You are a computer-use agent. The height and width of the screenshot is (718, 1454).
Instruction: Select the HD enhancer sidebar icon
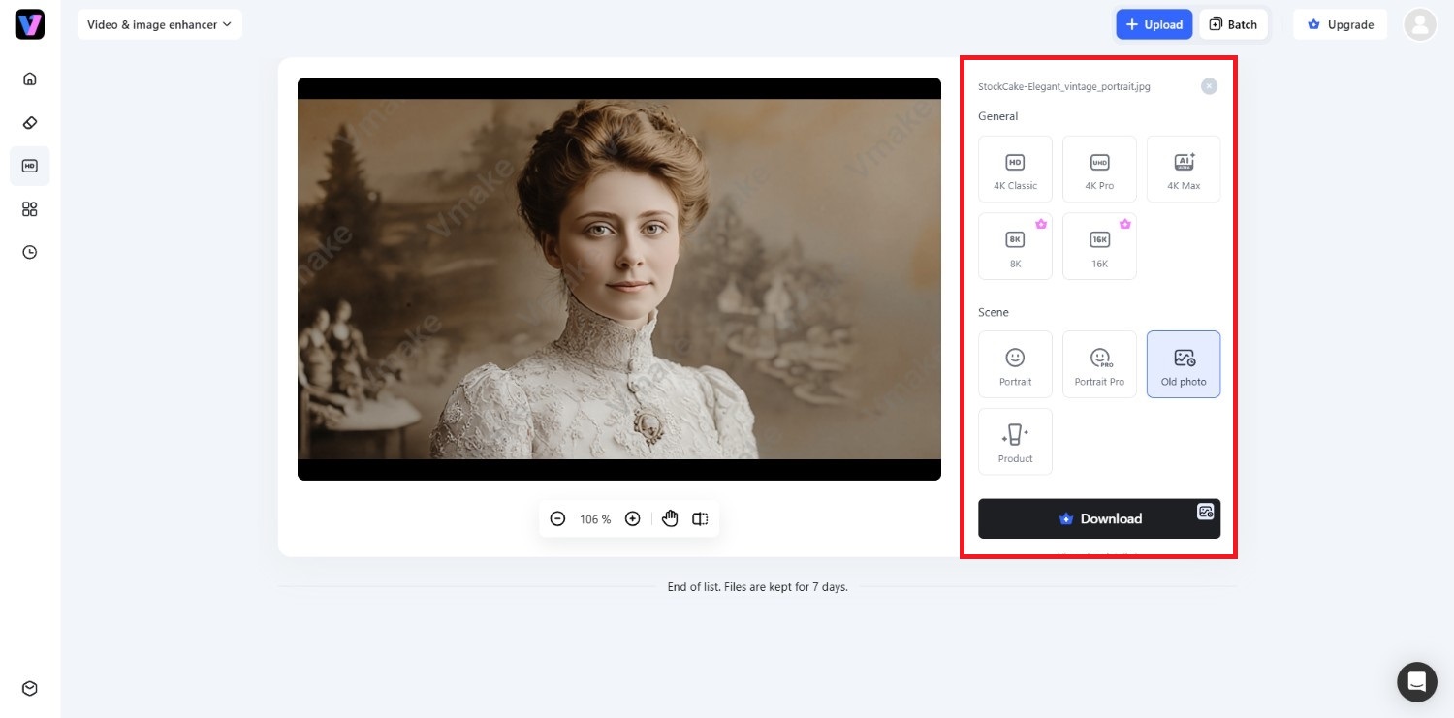click(30, 166)
